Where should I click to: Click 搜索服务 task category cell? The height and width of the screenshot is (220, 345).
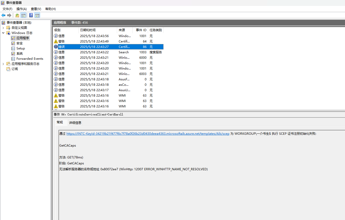(x=156, y=52)
